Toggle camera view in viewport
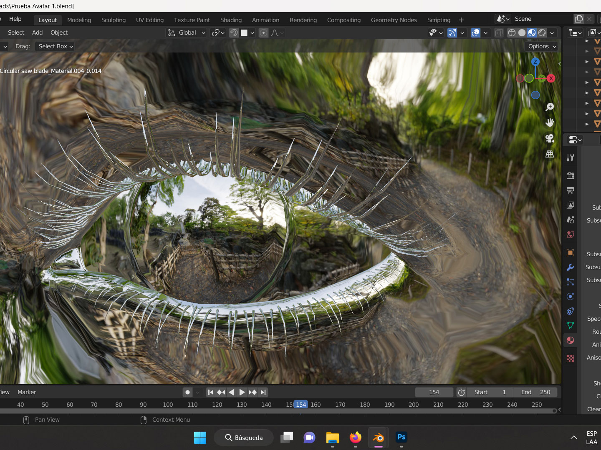The image size is (601, 450). (550, 138)
